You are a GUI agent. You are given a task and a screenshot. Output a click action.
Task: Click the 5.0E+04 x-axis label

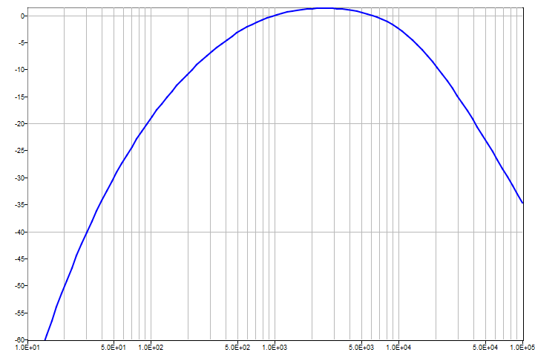pyautogui.click(x=485, y=347)
